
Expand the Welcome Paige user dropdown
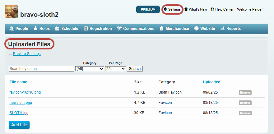[x=250, y=9]
